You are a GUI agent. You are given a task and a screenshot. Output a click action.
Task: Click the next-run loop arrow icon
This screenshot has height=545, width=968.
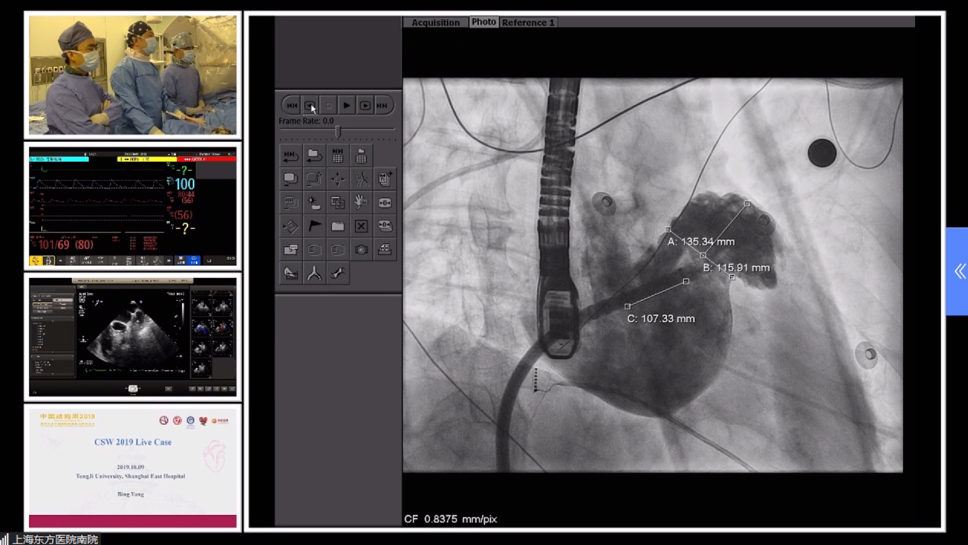coord(291,155)
